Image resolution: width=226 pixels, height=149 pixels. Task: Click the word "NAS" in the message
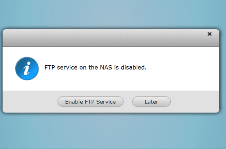(106, 67)
